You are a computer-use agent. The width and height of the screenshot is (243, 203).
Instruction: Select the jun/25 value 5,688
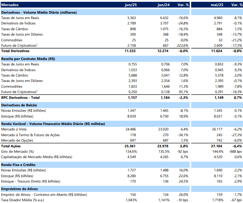click(132, 75)
